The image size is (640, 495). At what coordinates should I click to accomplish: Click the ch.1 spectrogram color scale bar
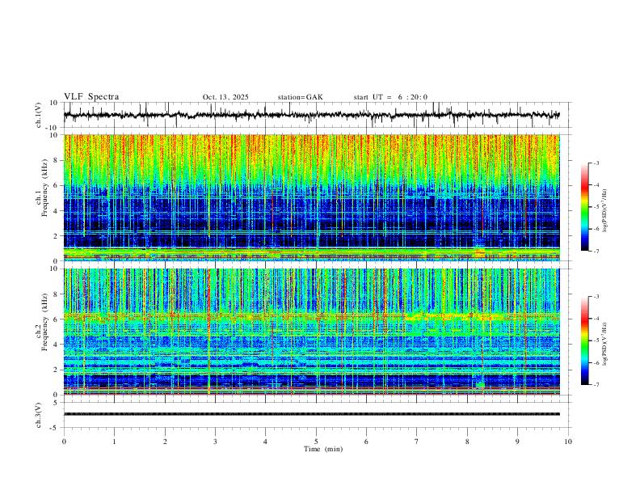point(584,207)
